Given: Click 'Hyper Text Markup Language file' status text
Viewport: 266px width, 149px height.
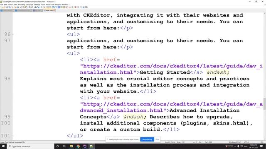Looking at the screenshot, I should 12,142.
